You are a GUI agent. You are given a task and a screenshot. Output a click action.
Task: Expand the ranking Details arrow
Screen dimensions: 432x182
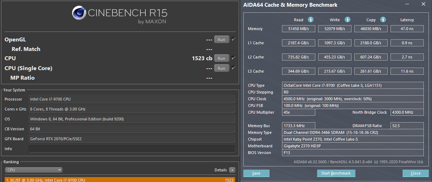pos(232,170)
